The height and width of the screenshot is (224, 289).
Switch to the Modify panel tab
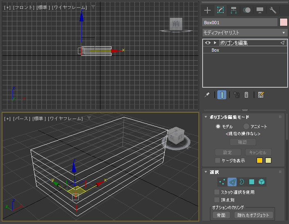(x=221, y=10)
